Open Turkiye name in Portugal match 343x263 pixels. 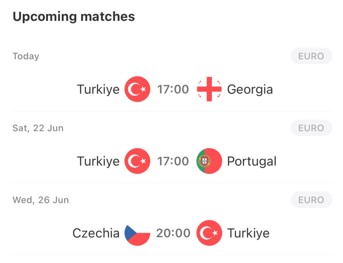[98, 162]
